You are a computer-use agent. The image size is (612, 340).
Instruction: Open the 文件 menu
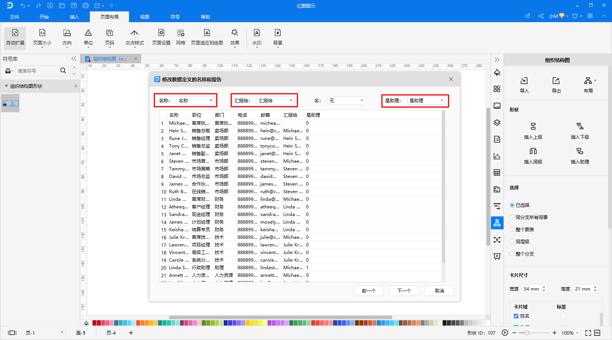(x=14, y=17)
